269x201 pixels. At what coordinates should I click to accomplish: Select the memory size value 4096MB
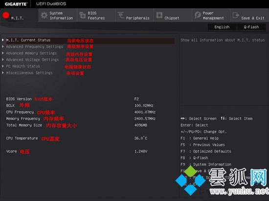141,125
